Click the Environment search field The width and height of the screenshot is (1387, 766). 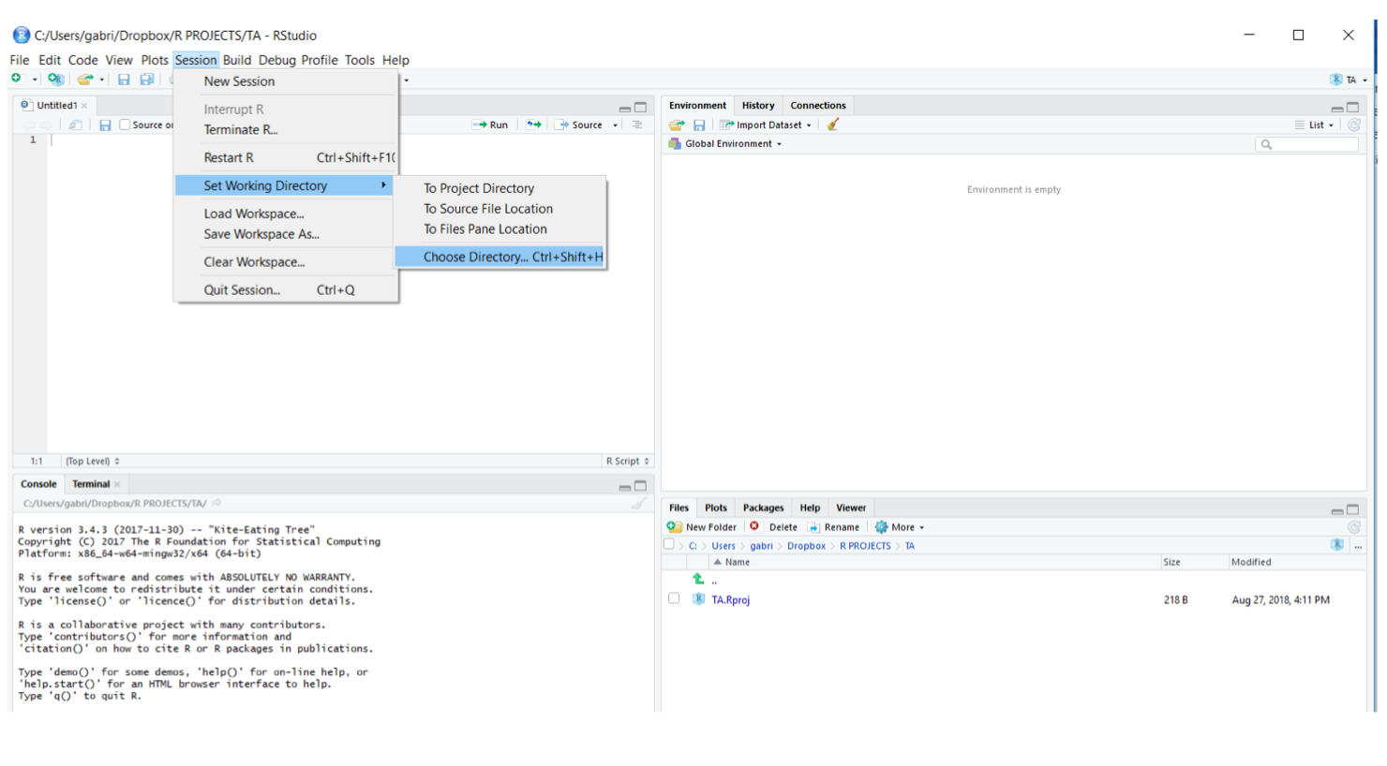(x=1309, y=144)
